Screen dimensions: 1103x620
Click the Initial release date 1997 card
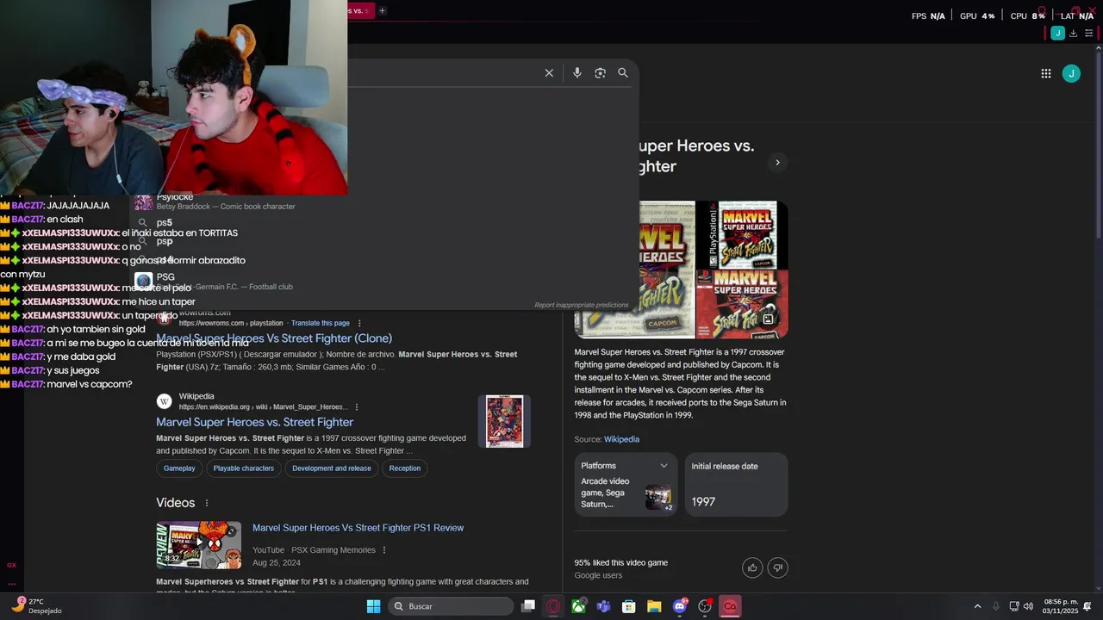click(x=737, y=485)
